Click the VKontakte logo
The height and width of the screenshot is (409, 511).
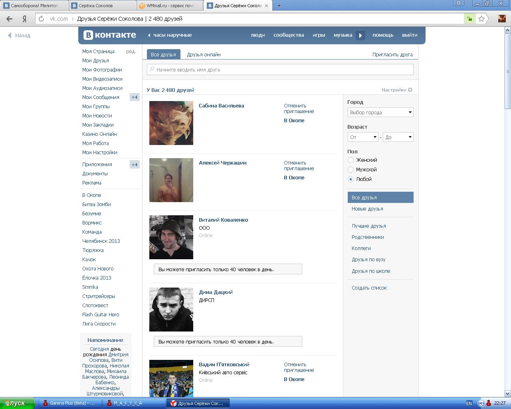[x=110, y=35]
